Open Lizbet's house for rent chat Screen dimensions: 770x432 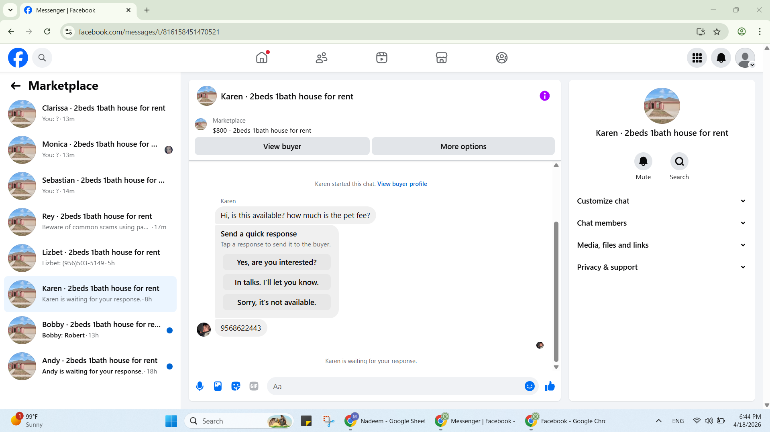(90, 258)
